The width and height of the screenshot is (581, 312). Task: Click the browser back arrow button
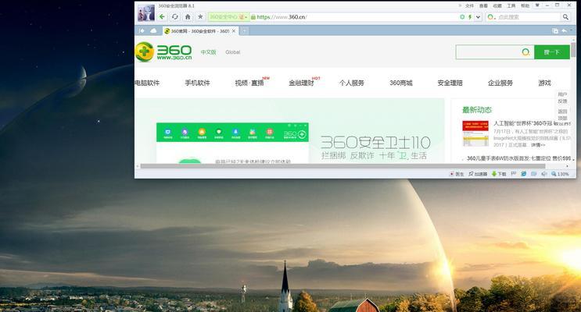click(x=162, y=16)
